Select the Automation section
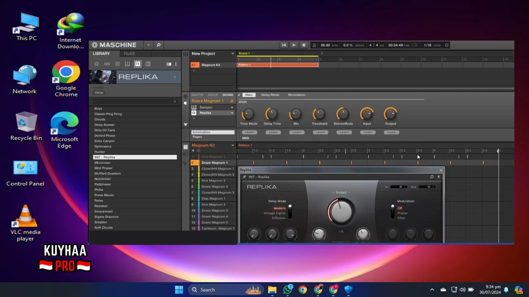 point(213,132)
